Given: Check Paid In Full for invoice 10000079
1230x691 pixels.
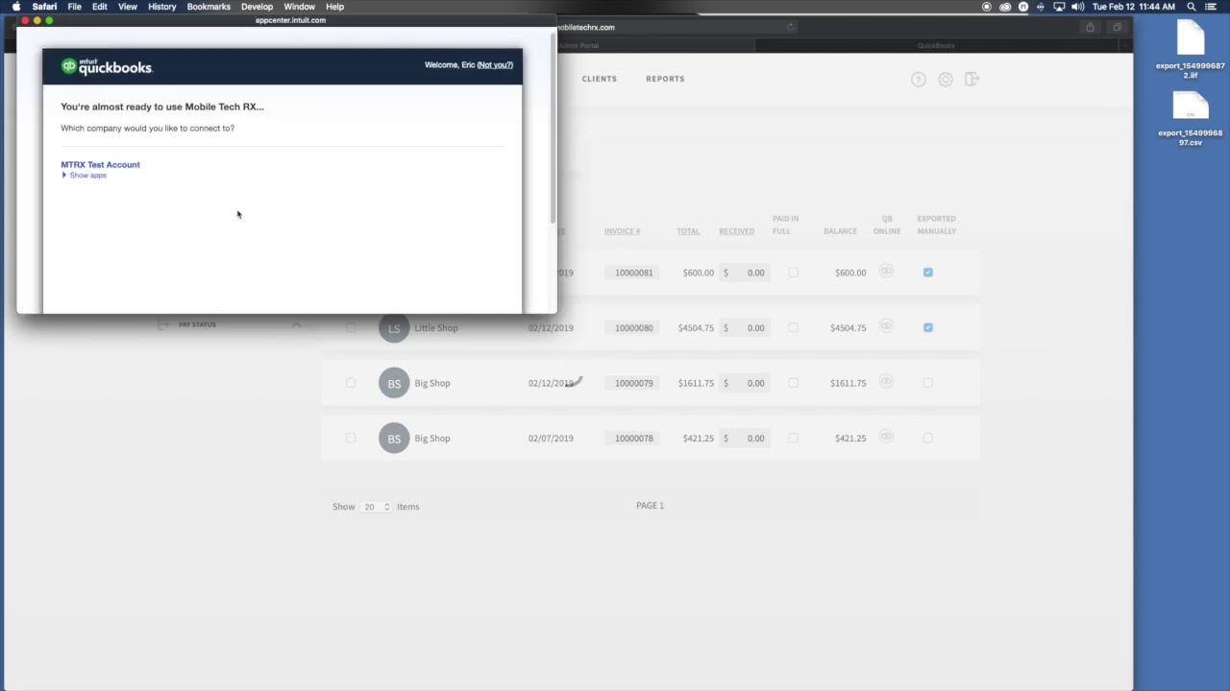Looking at the screenshot, I should point(793,383).
